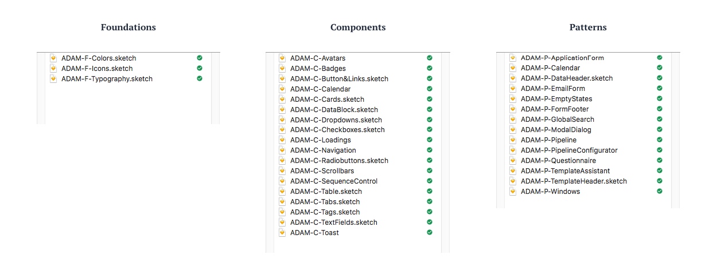
Task: Click the Patterns heading
Action: (588, 27)
